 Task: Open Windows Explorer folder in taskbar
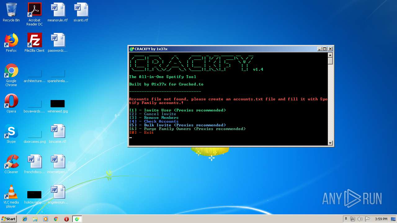tap(35, 219)
